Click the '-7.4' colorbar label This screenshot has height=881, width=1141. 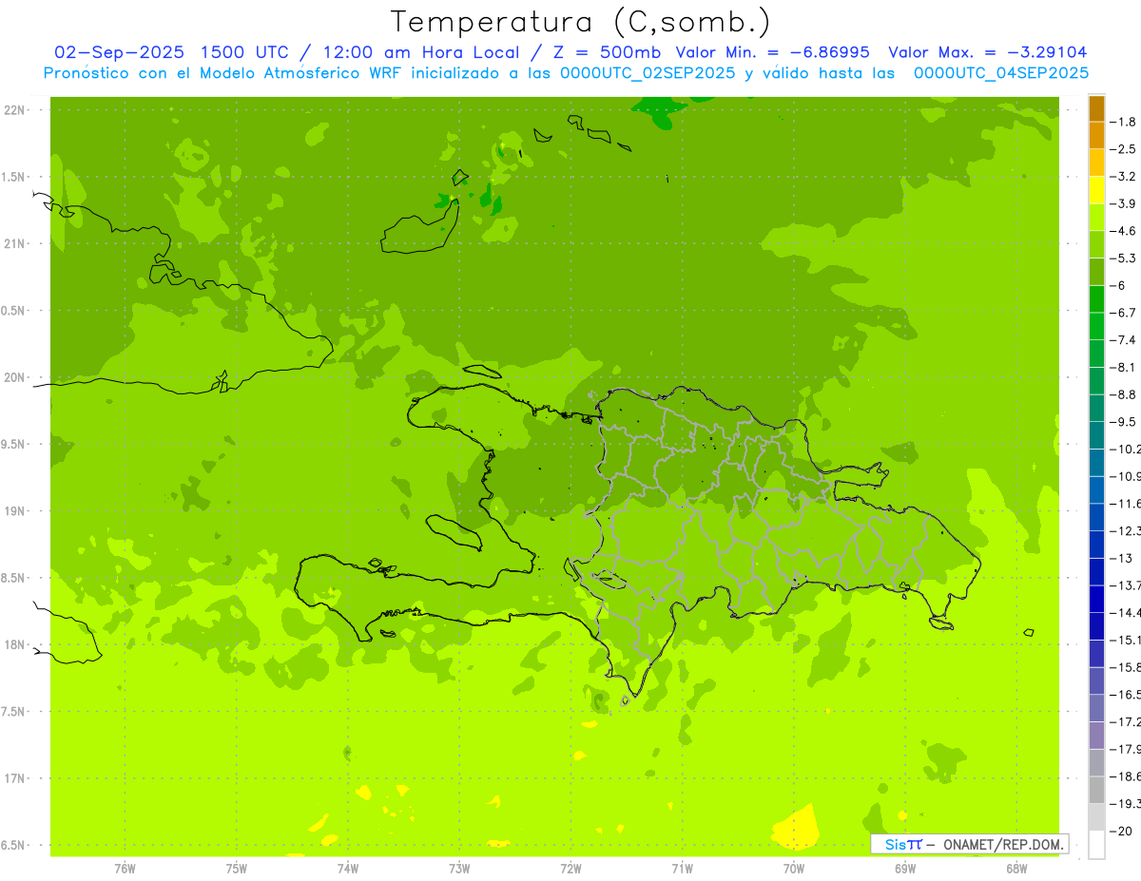tap(1123, 340)
